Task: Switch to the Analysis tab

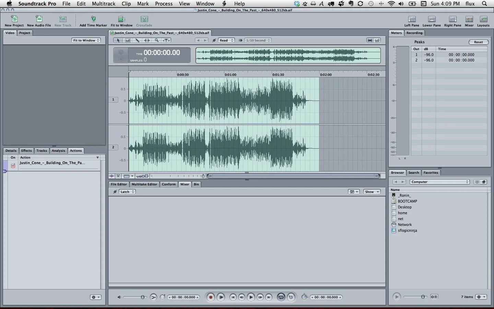Action: pyautogui.click(x=58, y=151)
